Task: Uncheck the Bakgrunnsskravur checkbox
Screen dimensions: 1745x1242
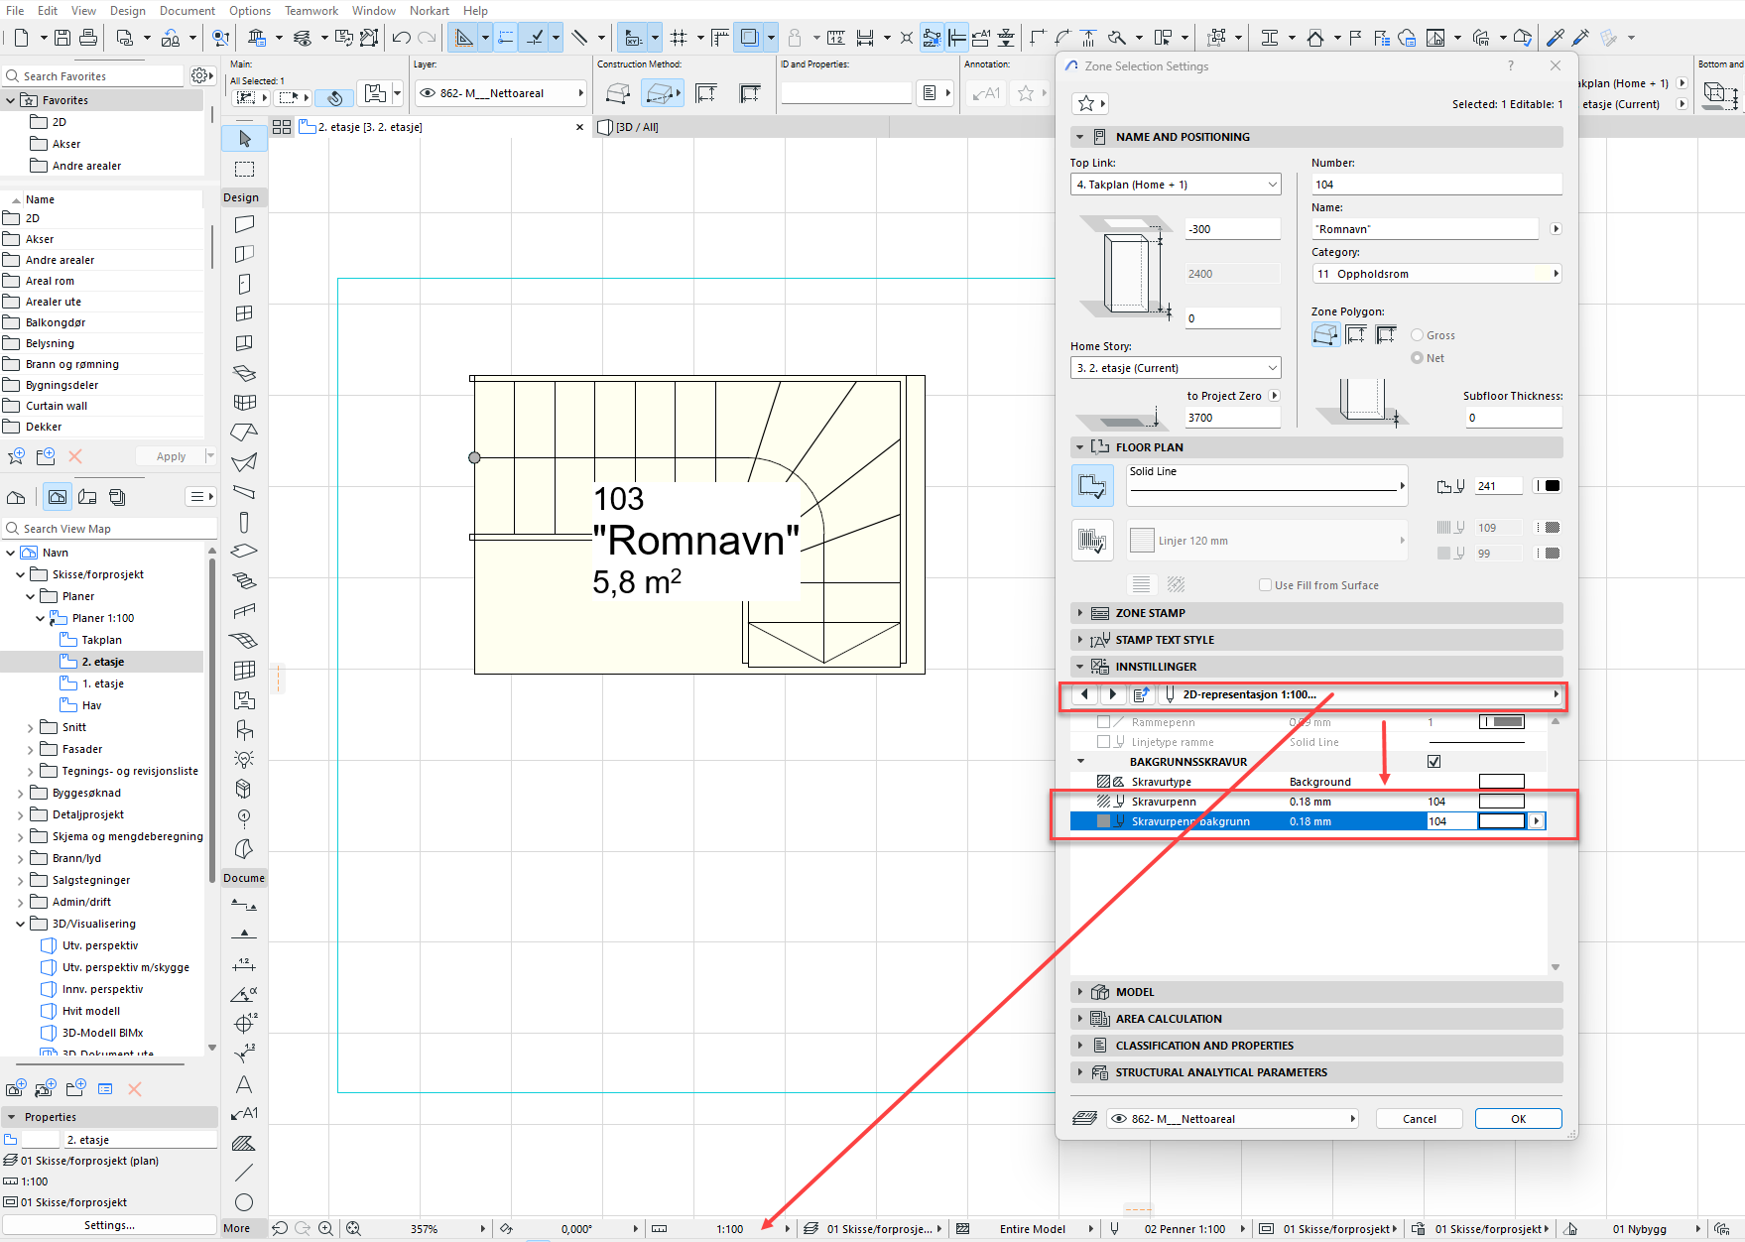Action: [x=1433, y=762]
